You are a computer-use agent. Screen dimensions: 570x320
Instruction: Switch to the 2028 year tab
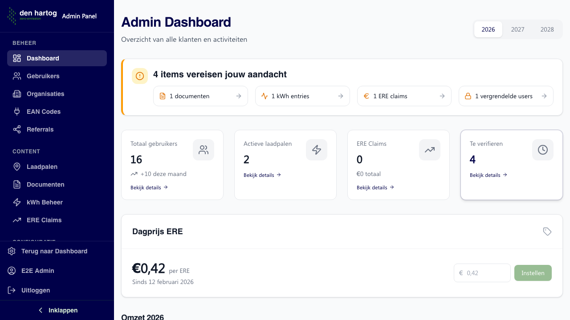pyautogui.click(x=547, y=29)
